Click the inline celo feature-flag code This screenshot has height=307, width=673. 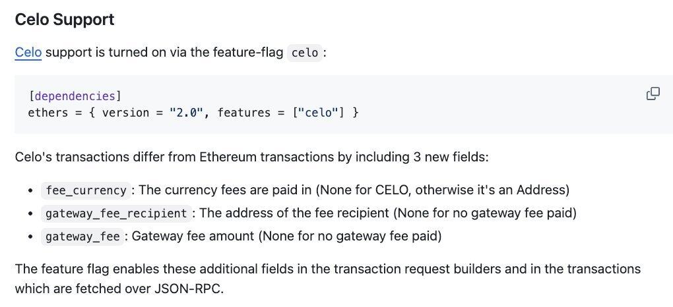pos(304,53)
